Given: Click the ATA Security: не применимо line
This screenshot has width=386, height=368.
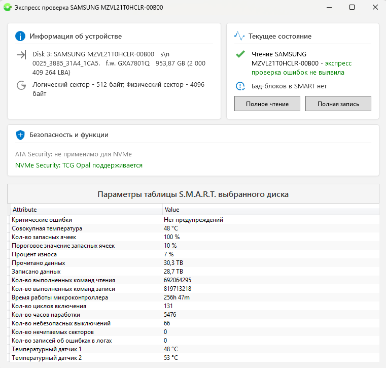Looking at the screenshot, I should [74, 154].
